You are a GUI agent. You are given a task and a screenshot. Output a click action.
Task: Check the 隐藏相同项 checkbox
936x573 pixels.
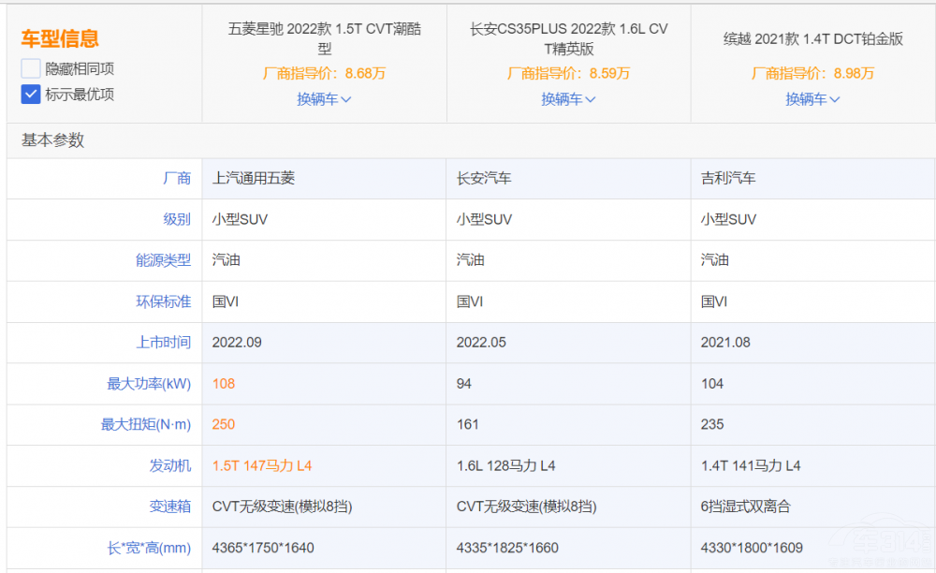click(31, 68)
